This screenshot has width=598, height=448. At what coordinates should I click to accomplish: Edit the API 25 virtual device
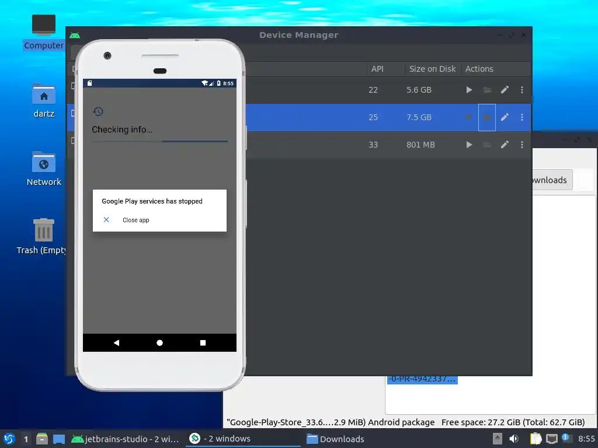pos(505,117)
